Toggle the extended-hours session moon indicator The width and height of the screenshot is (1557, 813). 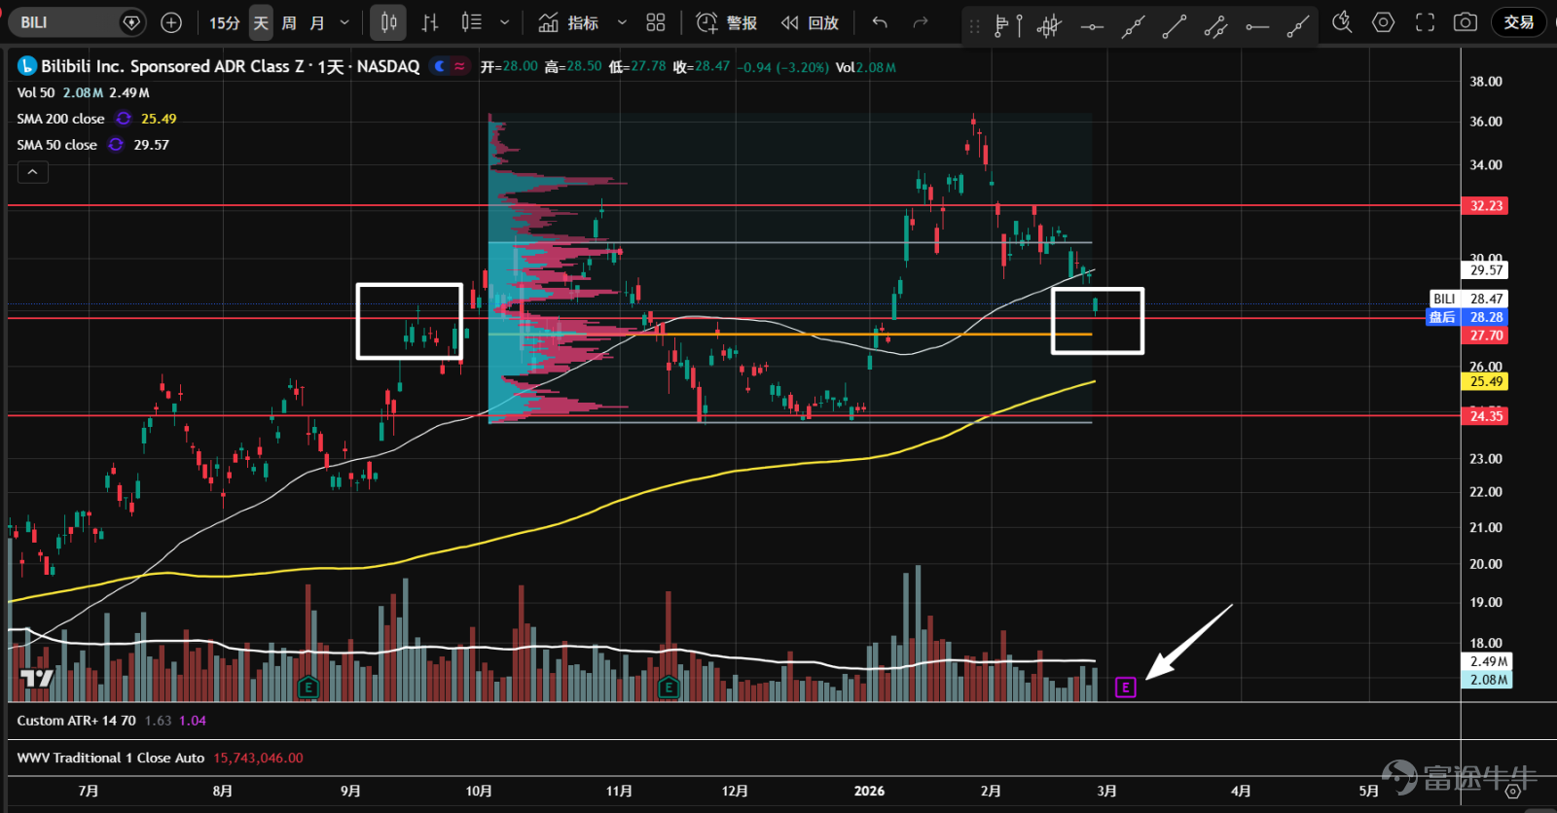pos(440,66)
